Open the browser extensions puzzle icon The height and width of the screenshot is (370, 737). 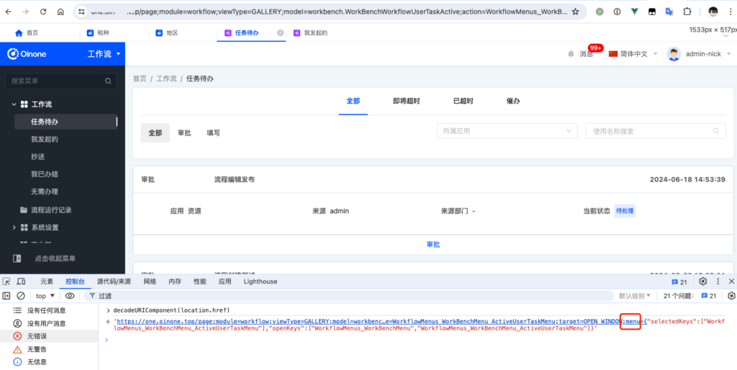tap(687, 12)
